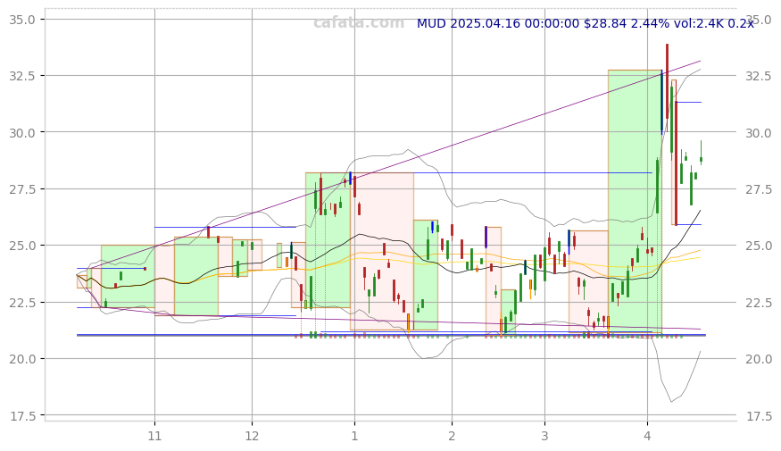
Task: Click the month 12 label on the x-axis
Action: click(252, 436)
